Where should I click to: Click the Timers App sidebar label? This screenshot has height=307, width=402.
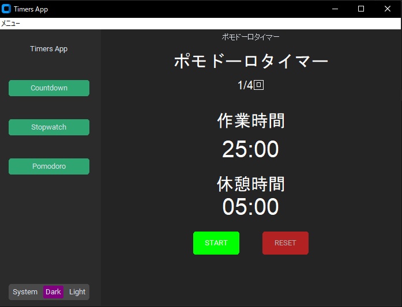48,48
